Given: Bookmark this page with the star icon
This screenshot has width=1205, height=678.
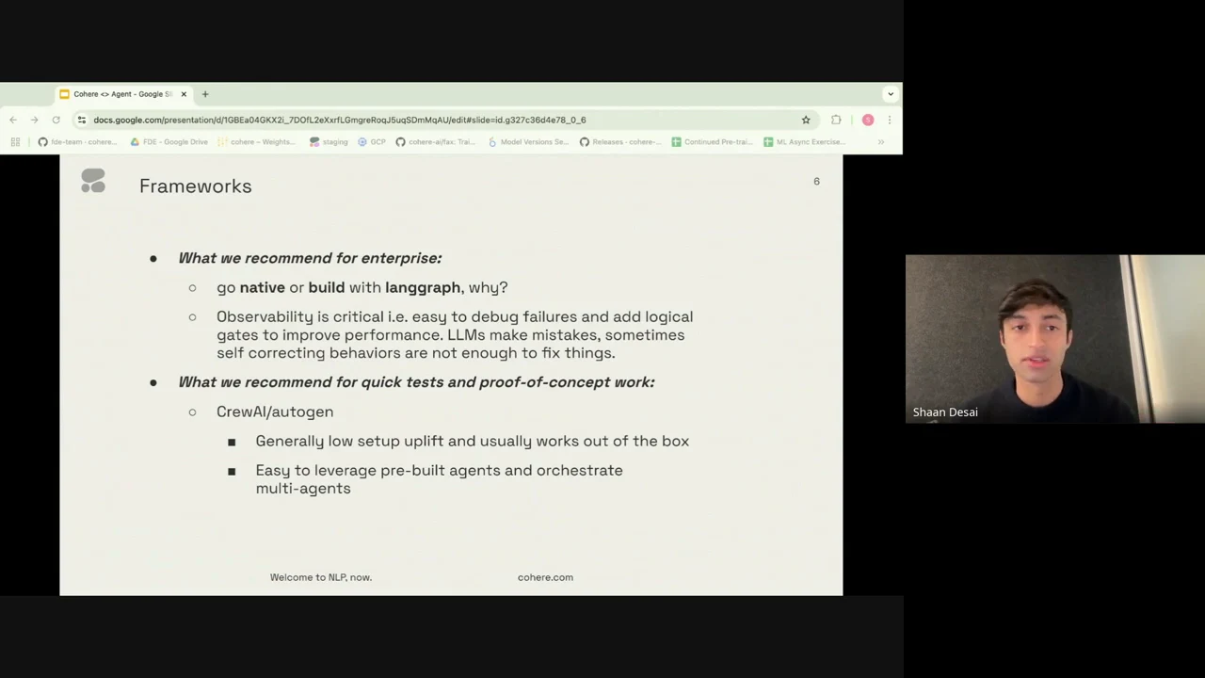Looking at the screenshot, I should 806,120.
